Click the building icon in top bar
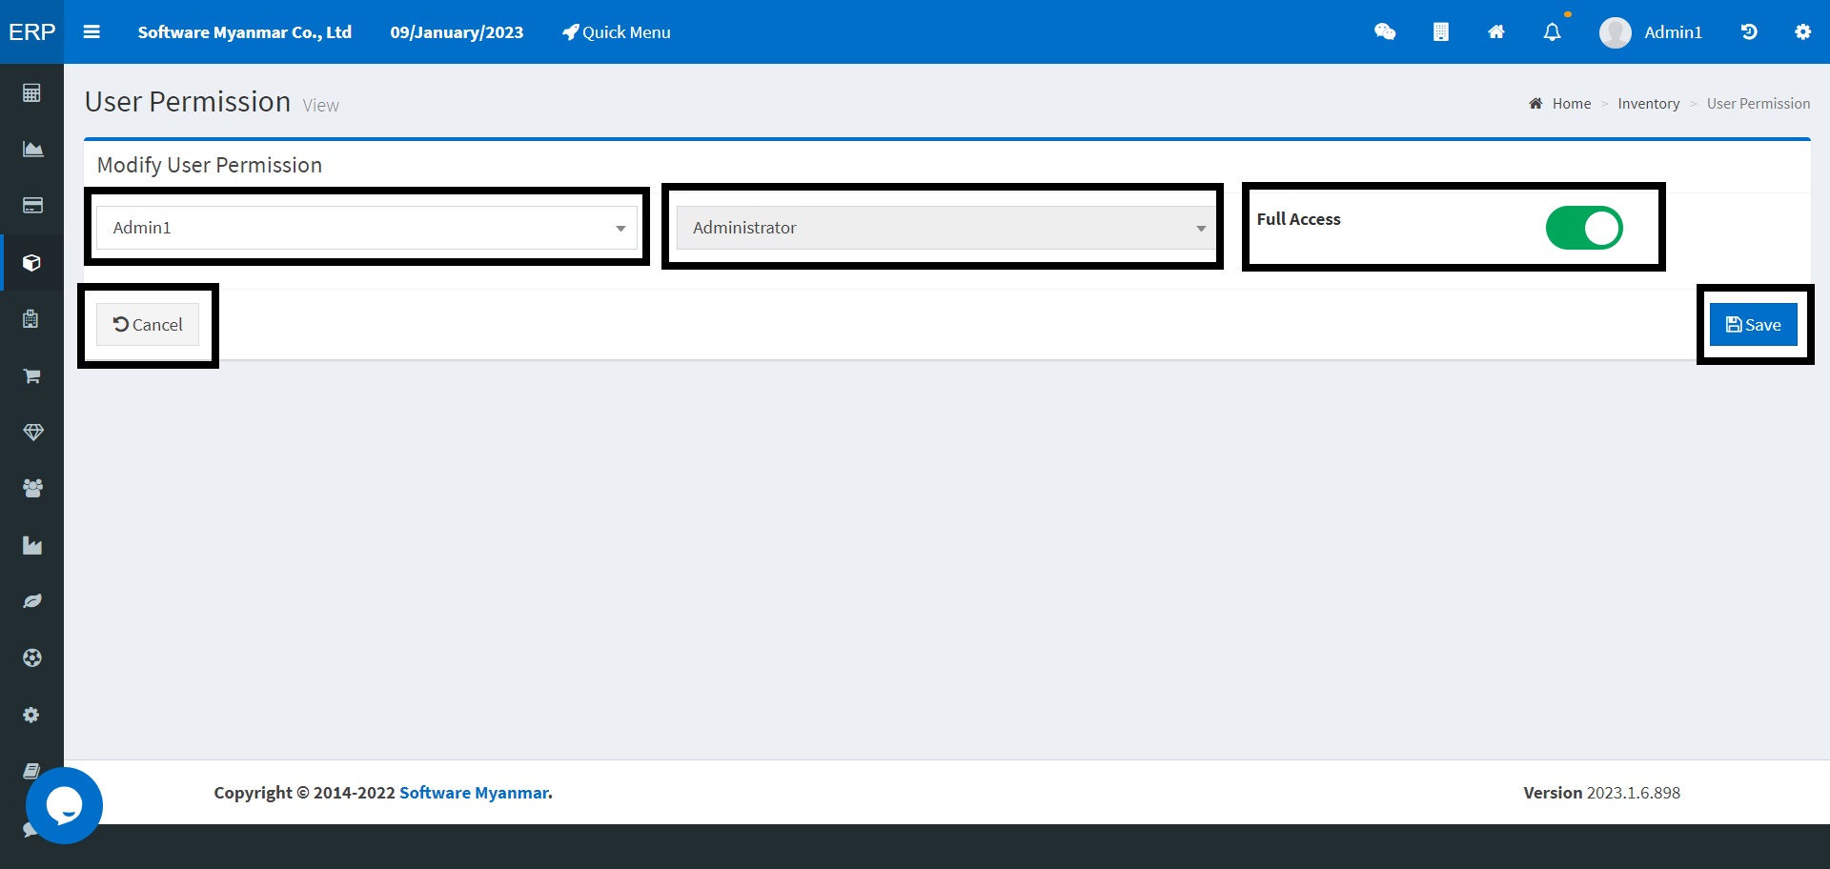The height and width of the screenshot is (869, 1830). (1441, 32)
